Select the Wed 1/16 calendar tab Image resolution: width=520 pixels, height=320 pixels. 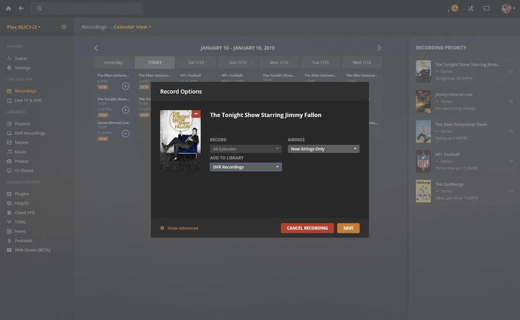tap(362, 62)
